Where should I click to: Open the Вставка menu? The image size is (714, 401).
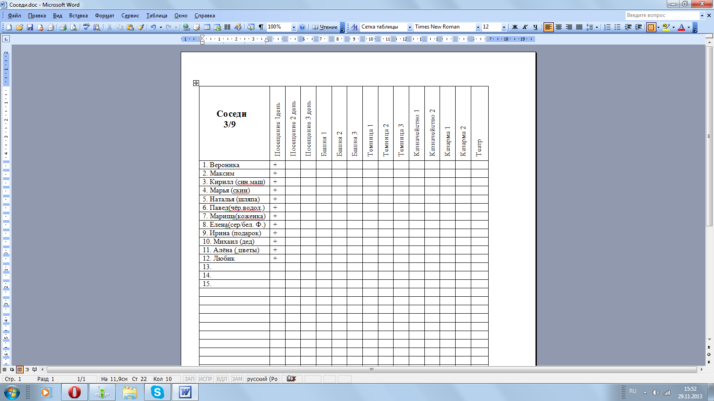click(79, 16)
